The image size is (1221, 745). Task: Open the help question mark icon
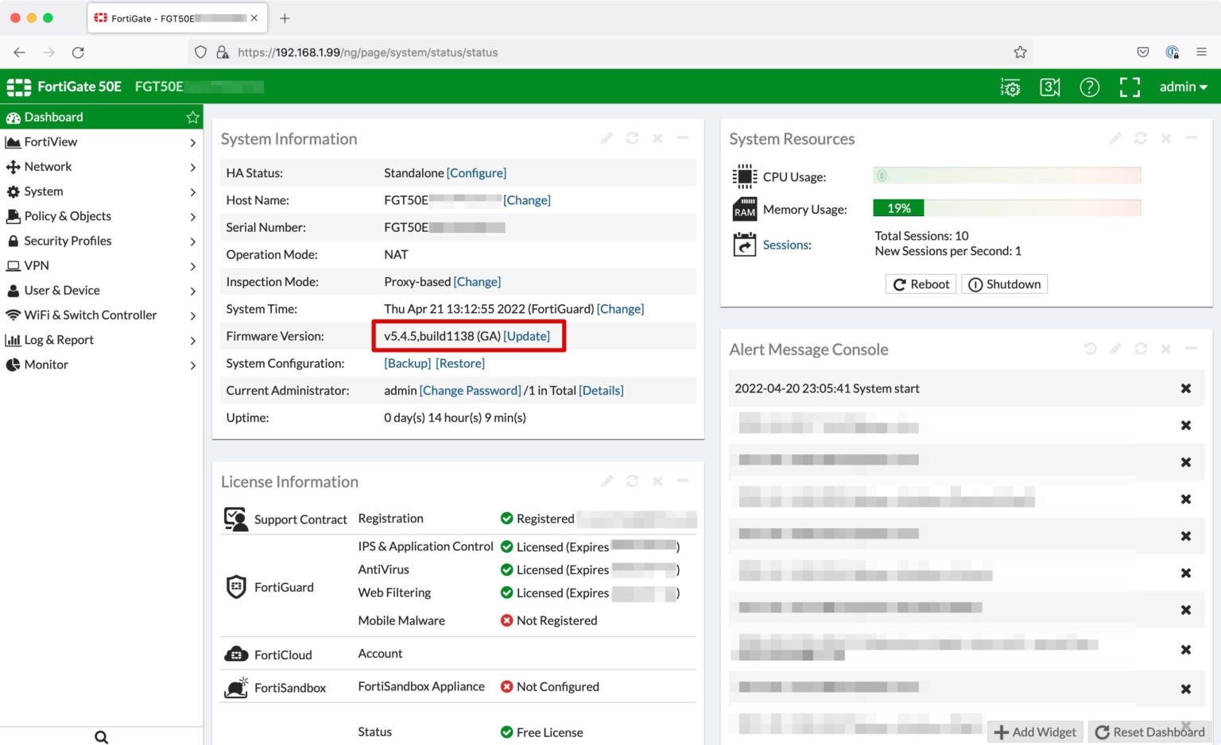1089,87
